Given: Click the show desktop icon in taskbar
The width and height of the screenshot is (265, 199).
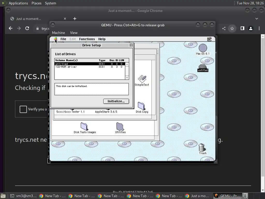Looking at the screenshot, I should [3, 196].
